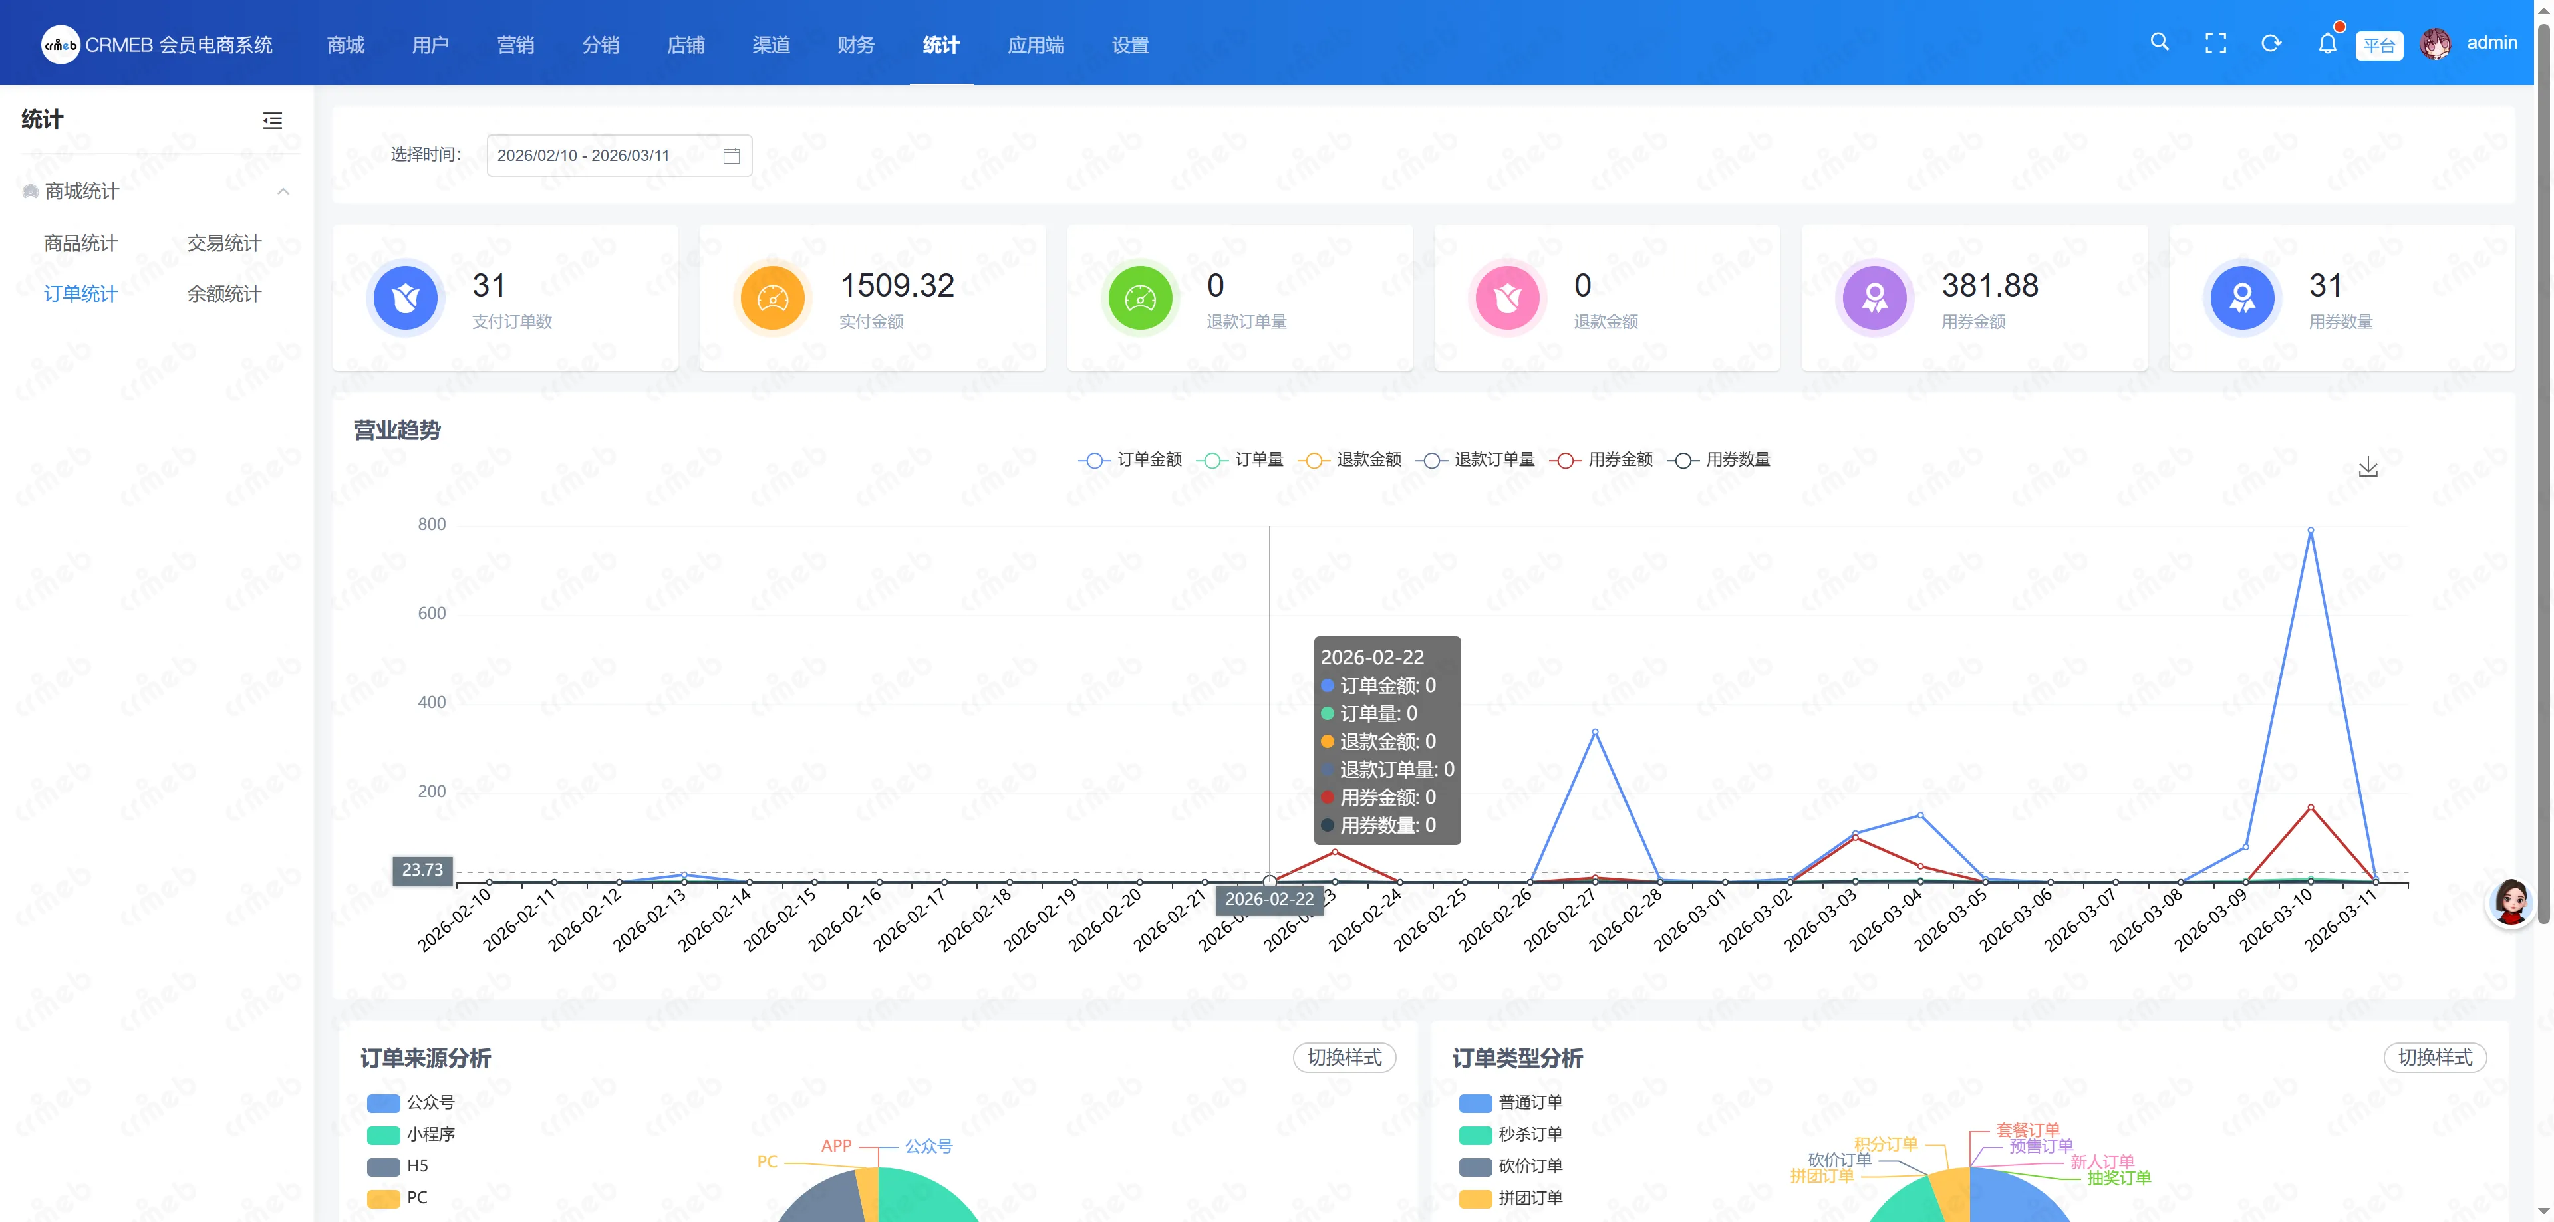Toggle 退款金额 series in chart legend
This screenshot has width=2554, height=1222.
[x=1349, y=460]
